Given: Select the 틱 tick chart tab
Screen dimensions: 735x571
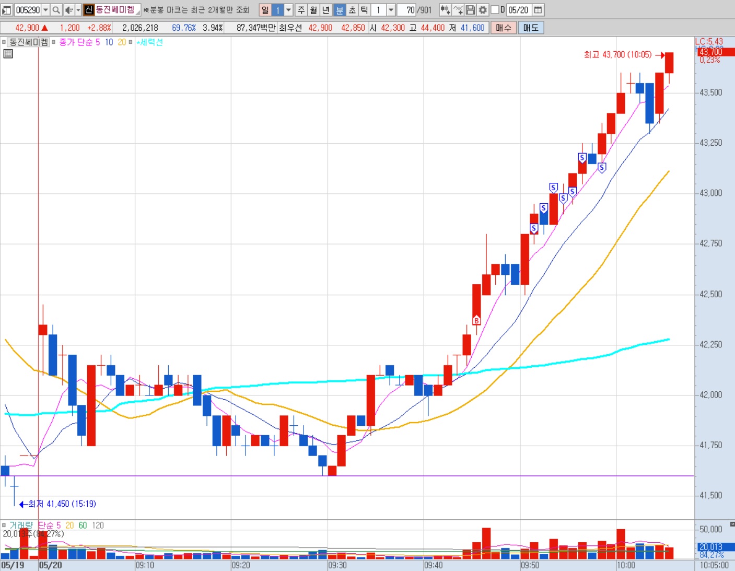Looking at the screenshot, I should coord(365,10).
